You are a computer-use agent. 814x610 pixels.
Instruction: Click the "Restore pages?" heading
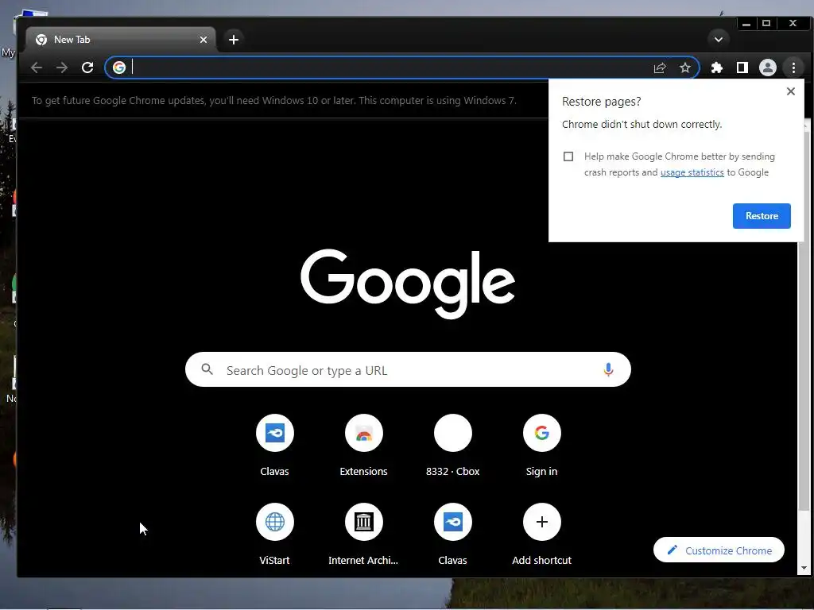coord(601,102)
